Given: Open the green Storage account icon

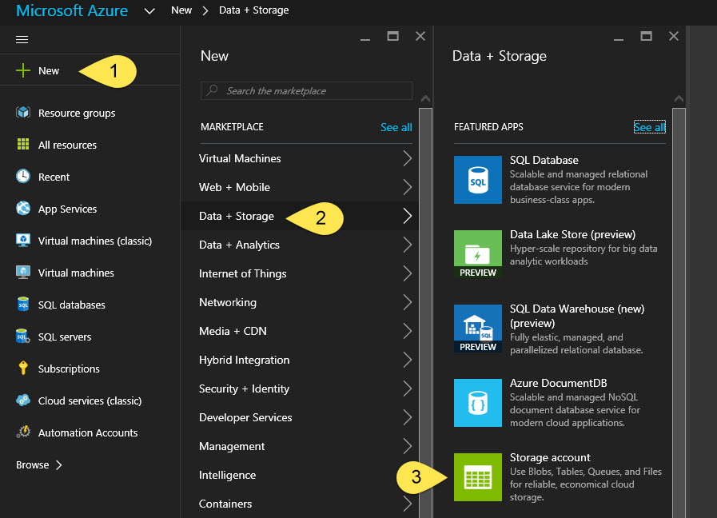Looking at the screenshot, I should coord(477,477).
